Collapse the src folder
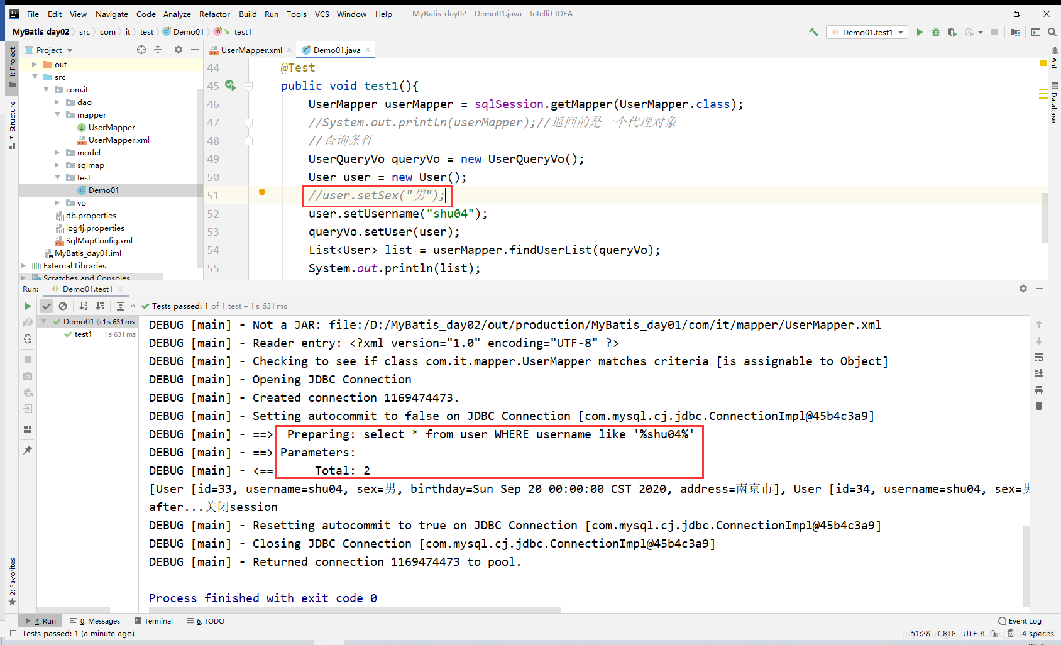1061x645 pixels. 35,77
